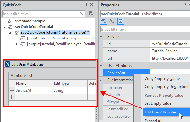Collapse the User Attributes property group

(x=101, y=66)
